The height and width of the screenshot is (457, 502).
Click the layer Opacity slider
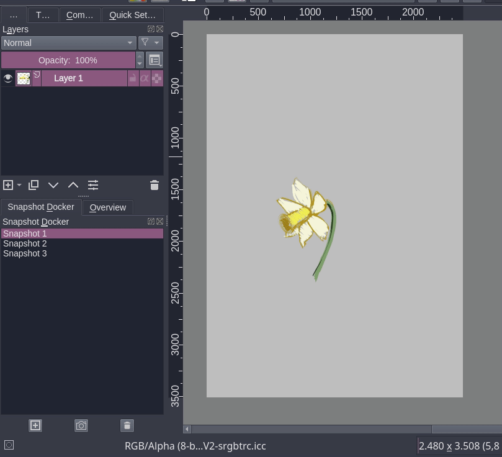[x=68, y=60]
